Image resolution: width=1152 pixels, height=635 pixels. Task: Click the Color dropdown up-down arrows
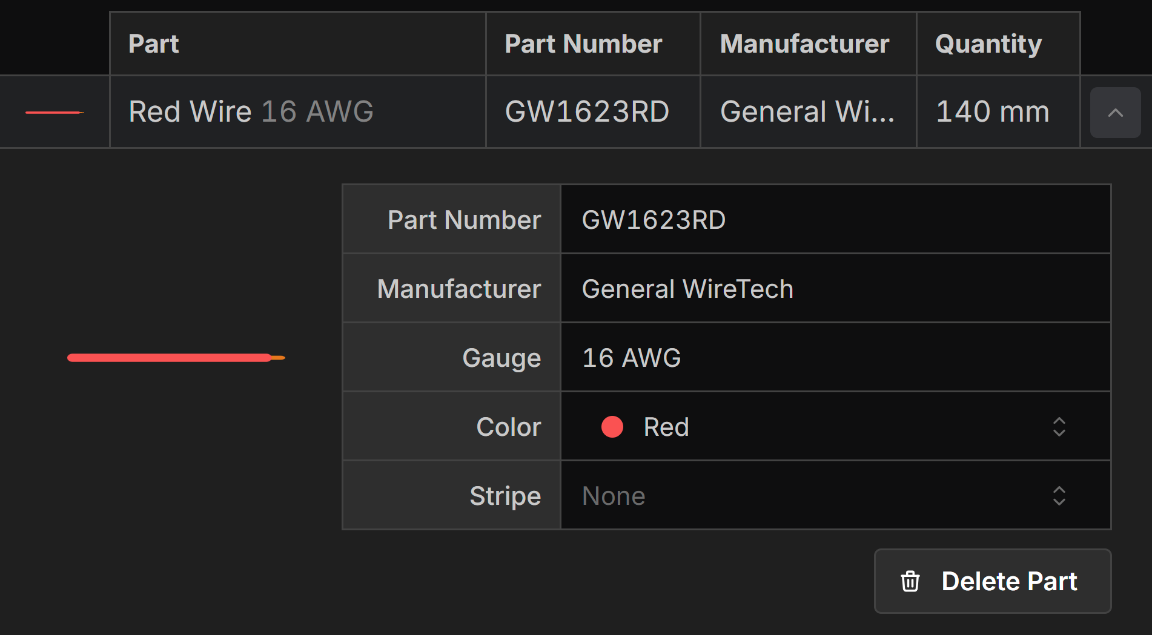1059,427
